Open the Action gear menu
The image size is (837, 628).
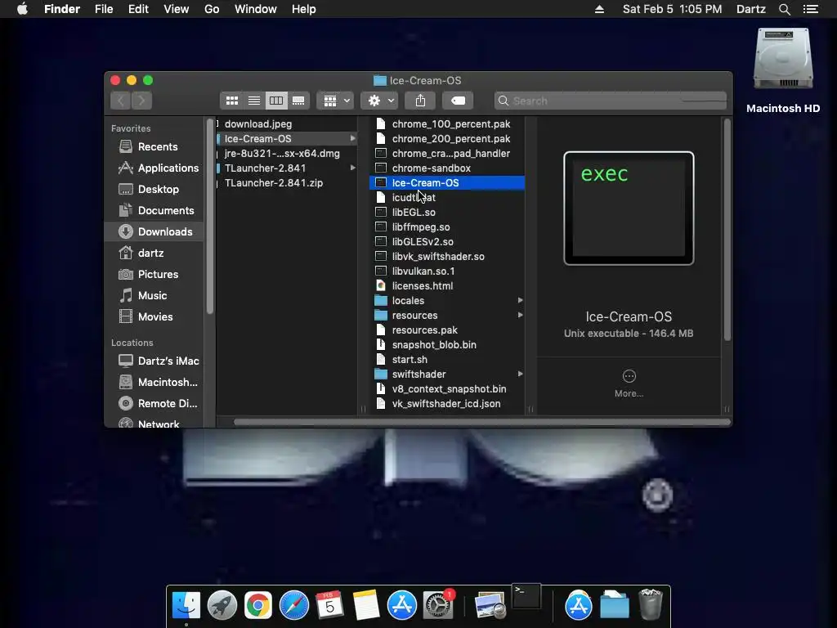(x=379, y=101)
